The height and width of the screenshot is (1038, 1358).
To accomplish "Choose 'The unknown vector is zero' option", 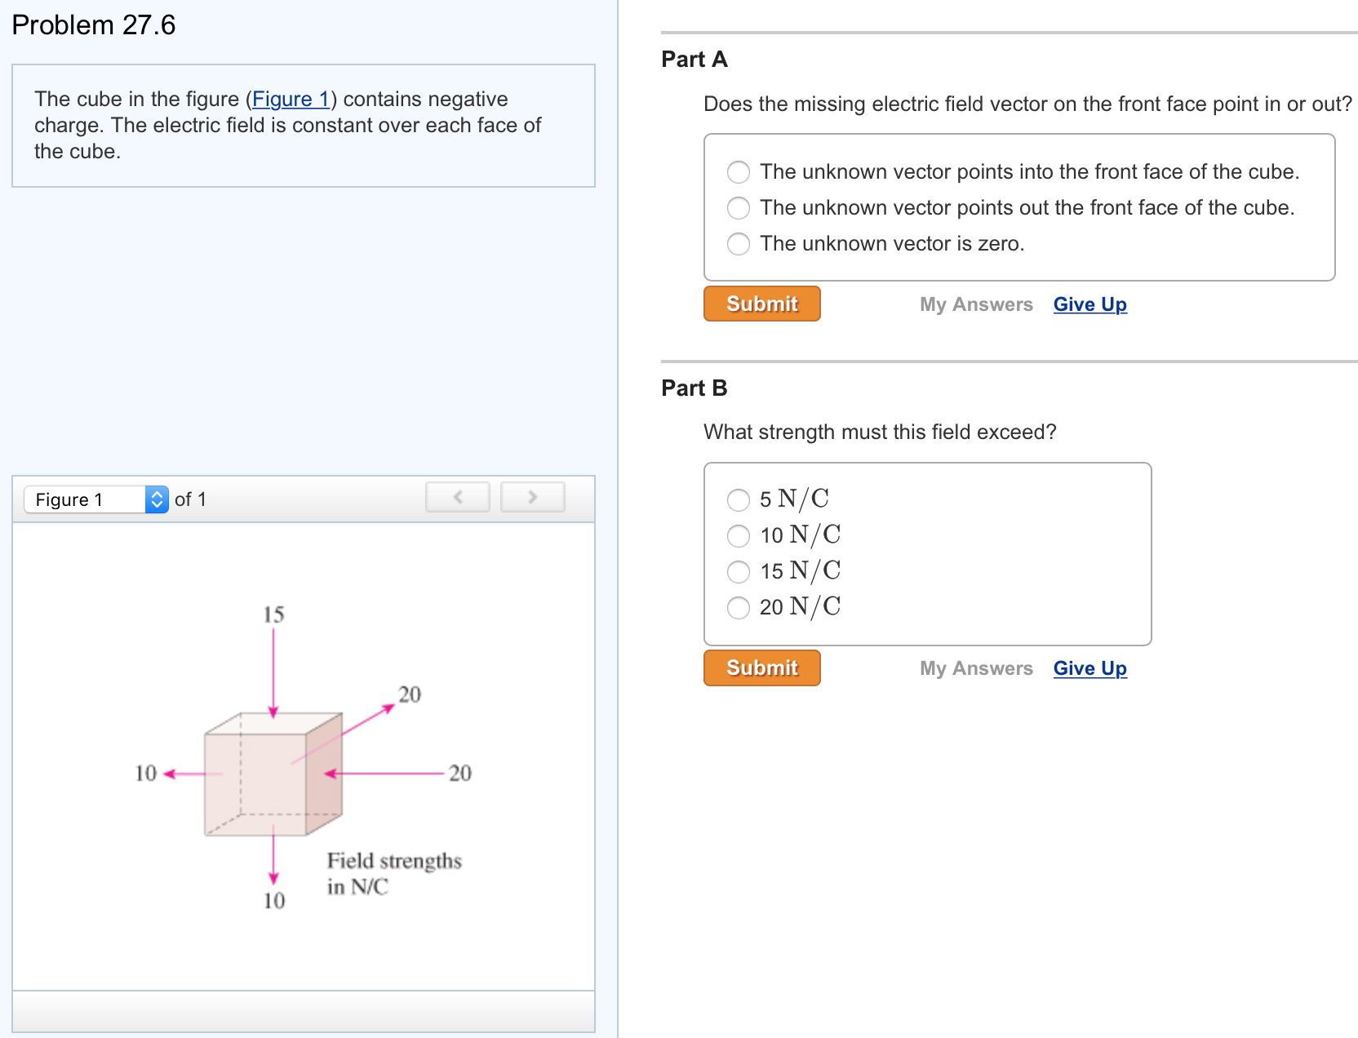I will pos(738,243).
